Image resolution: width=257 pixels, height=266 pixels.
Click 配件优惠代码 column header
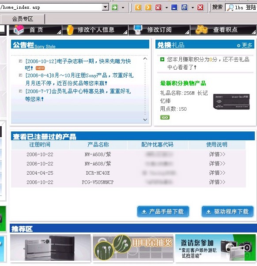tap(157, 145)
